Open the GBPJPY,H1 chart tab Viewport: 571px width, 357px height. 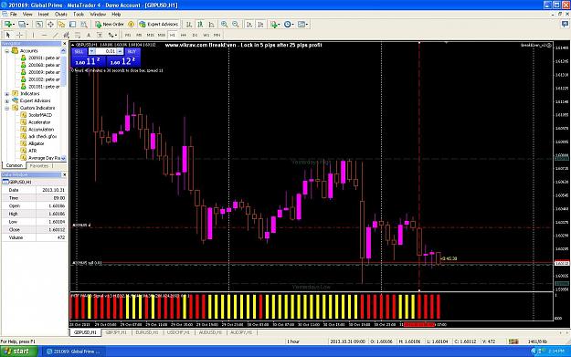click(x=116, y=332)
